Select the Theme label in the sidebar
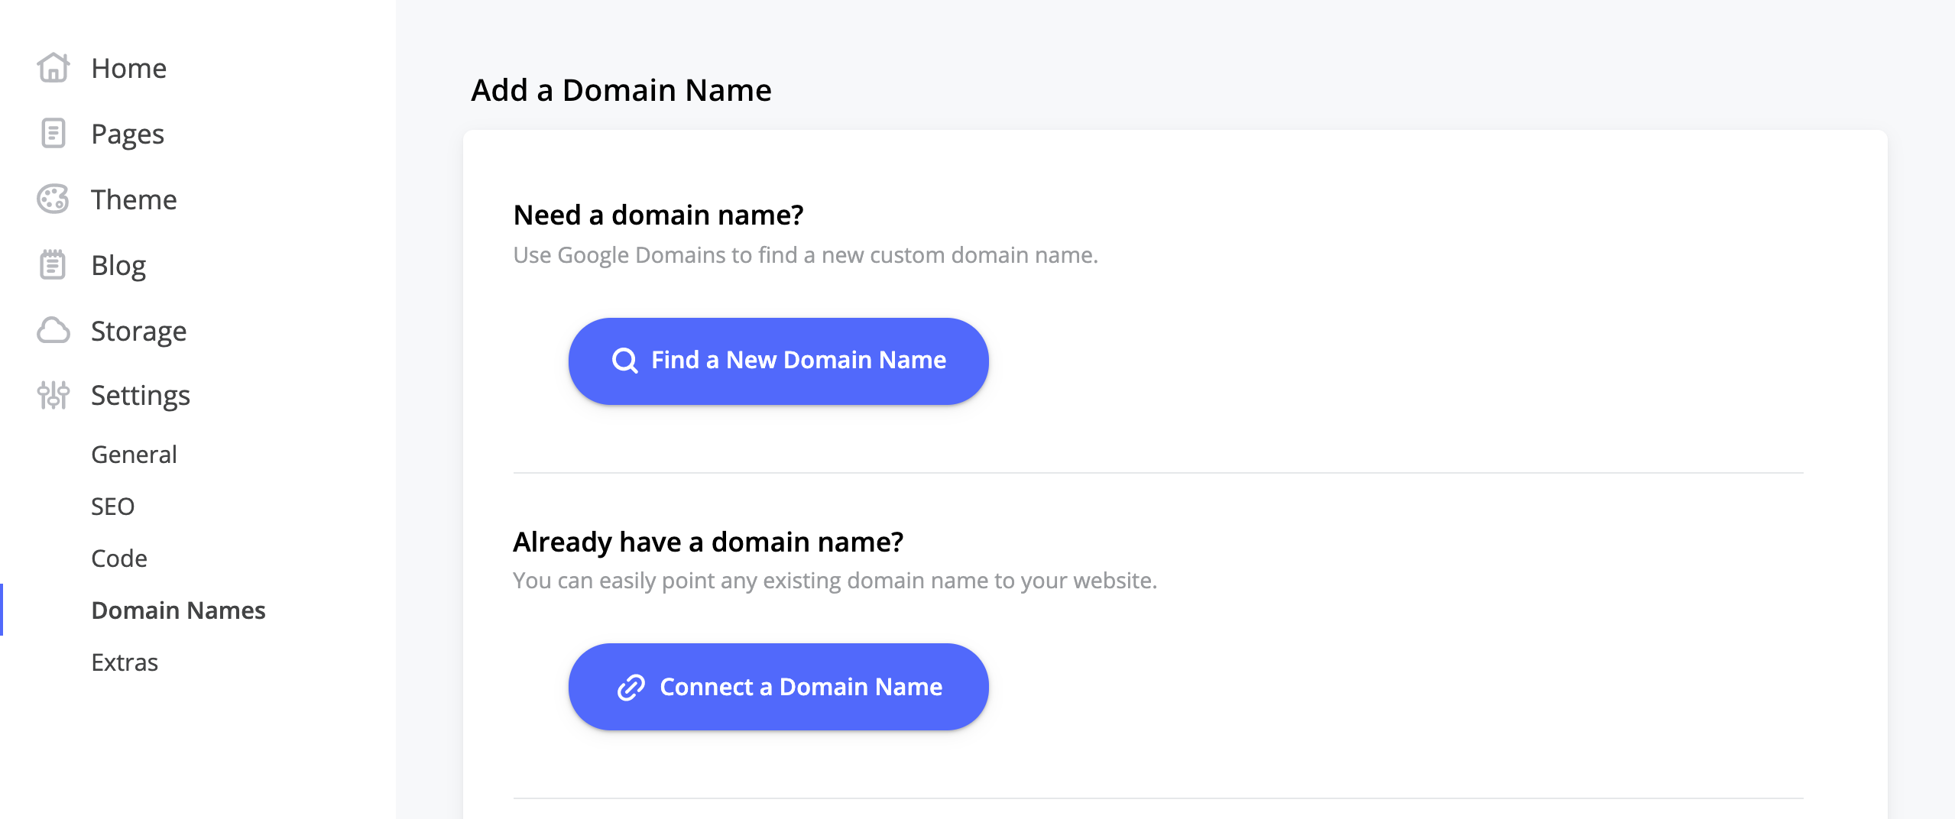The image size is (1955, 819). click(x=134, y=199)
